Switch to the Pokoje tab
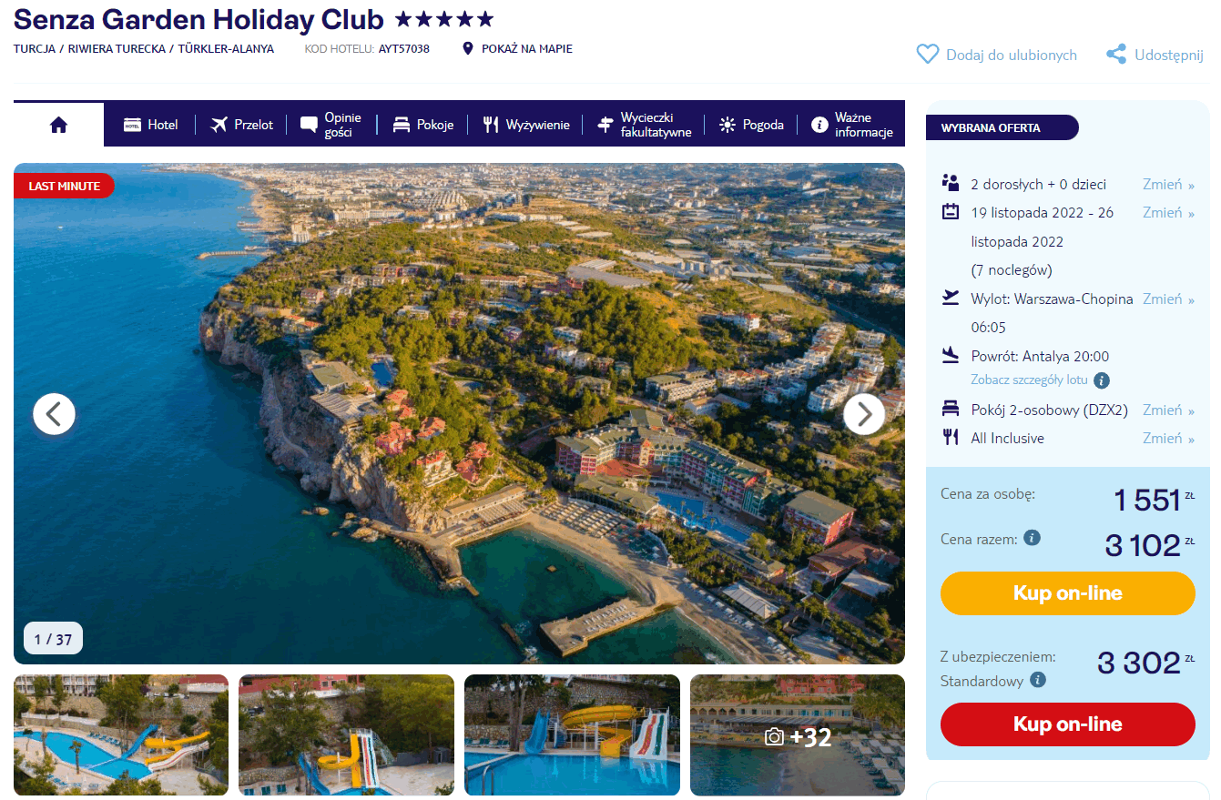Image resolution: width=1221 pixels, height=800 pixels. 423,125
